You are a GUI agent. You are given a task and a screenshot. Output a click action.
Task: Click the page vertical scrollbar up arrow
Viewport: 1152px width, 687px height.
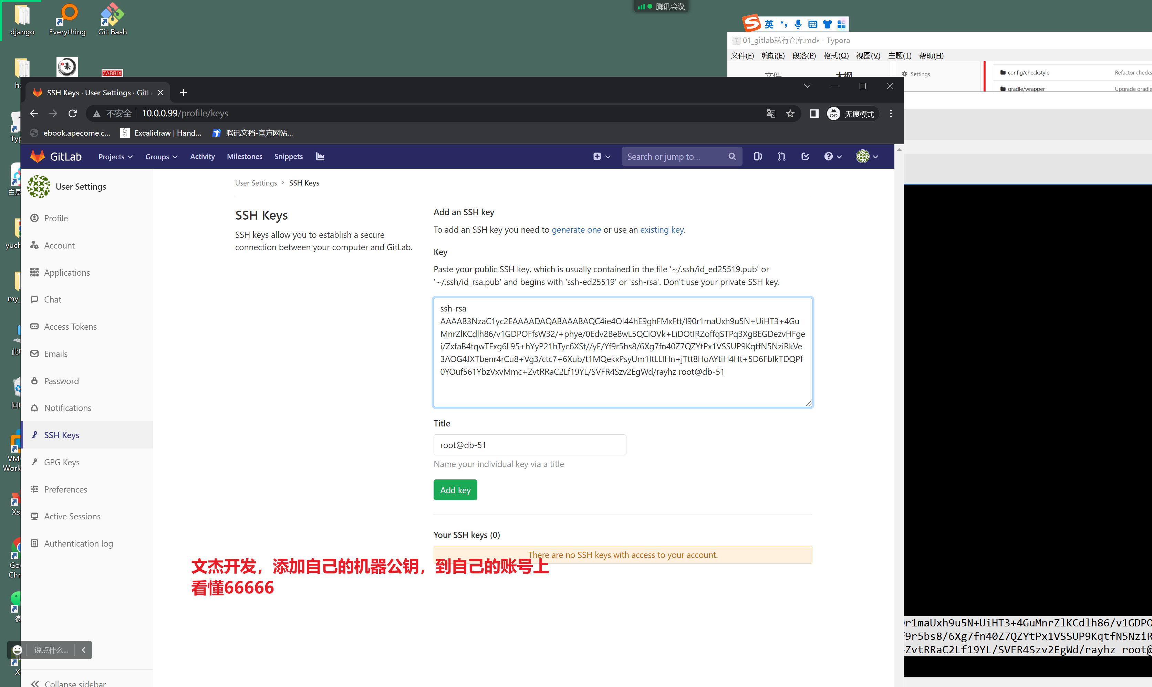click(x=899, y=149)
